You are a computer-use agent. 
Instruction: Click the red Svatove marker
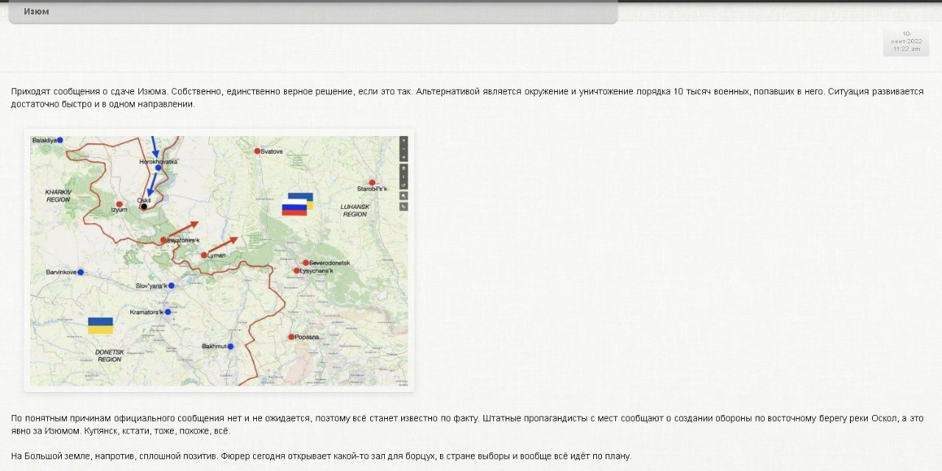(257, 151)
